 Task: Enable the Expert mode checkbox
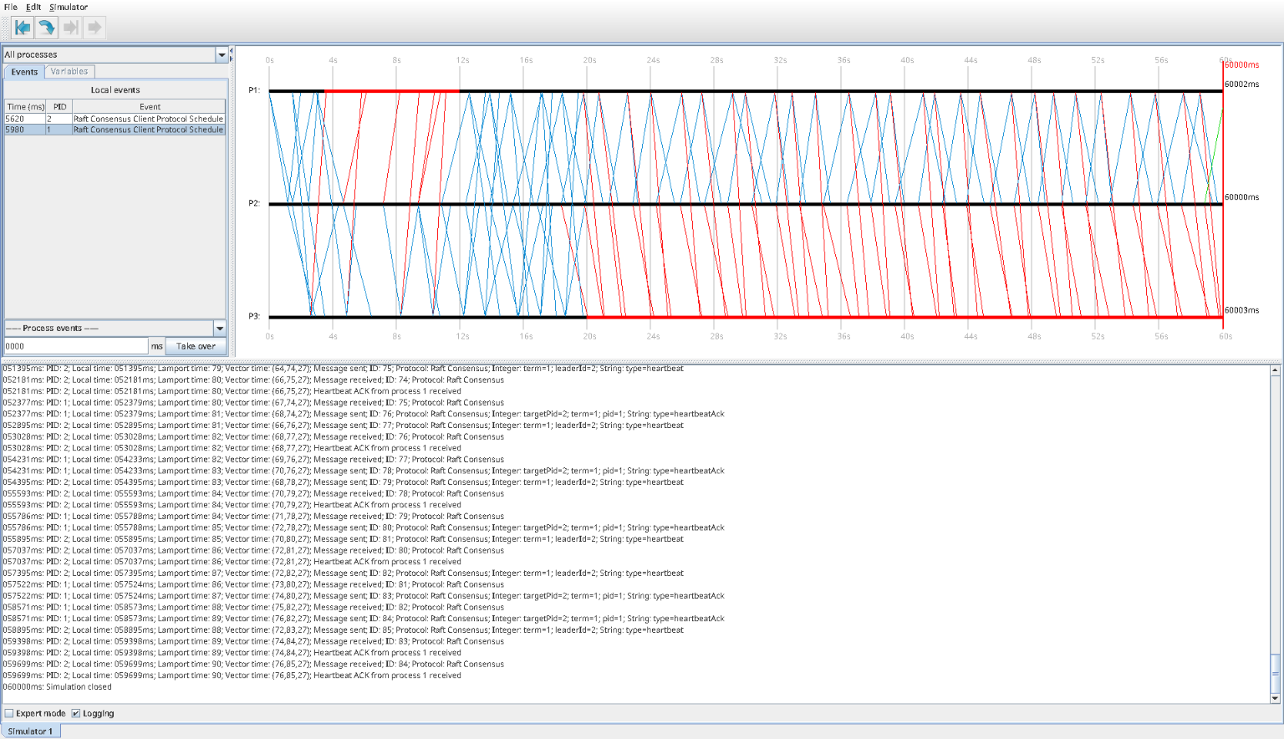coord(9,713)
